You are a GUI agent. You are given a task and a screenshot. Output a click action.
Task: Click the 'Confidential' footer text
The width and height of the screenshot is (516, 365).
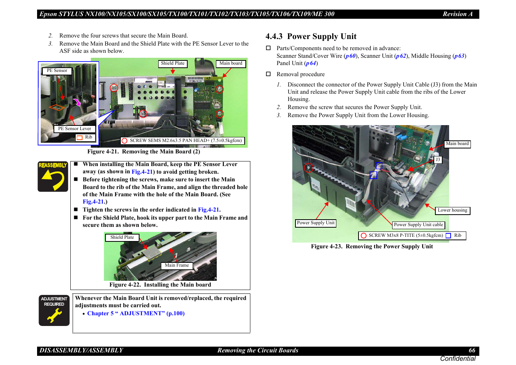pos(458,358)
